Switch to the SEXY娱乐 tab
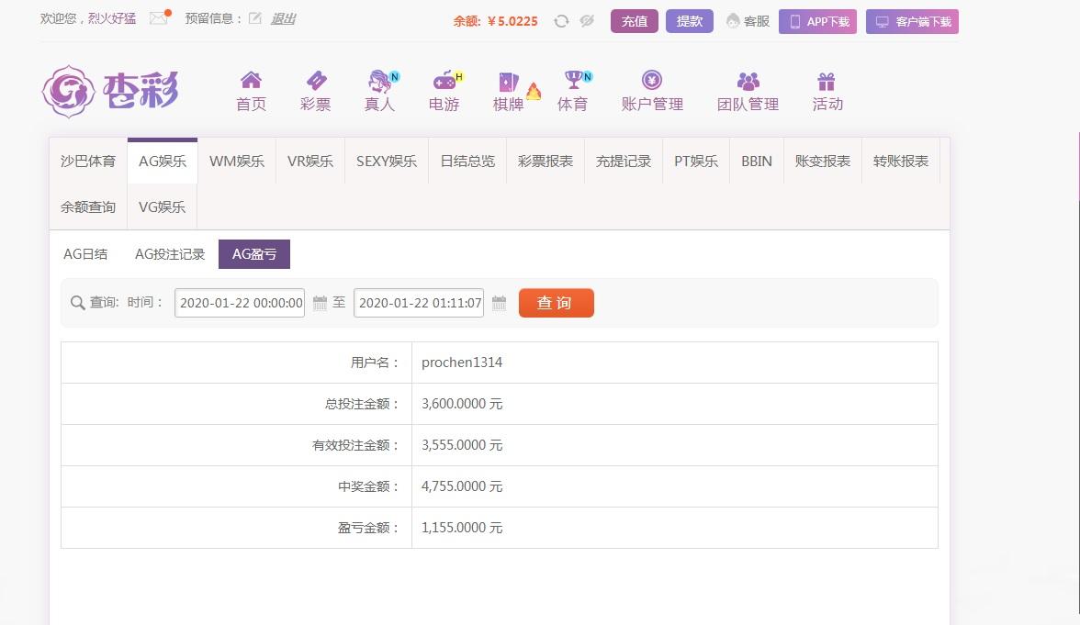 tap(387, 162)
